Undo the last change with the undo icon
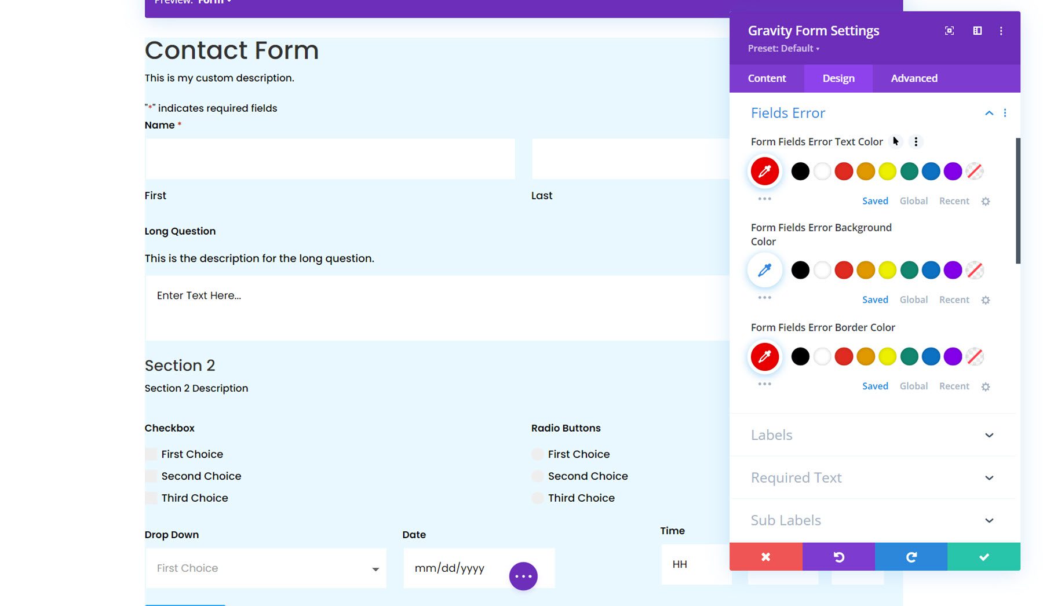This screenshot has height=606, width=1043. pos(838,557)
